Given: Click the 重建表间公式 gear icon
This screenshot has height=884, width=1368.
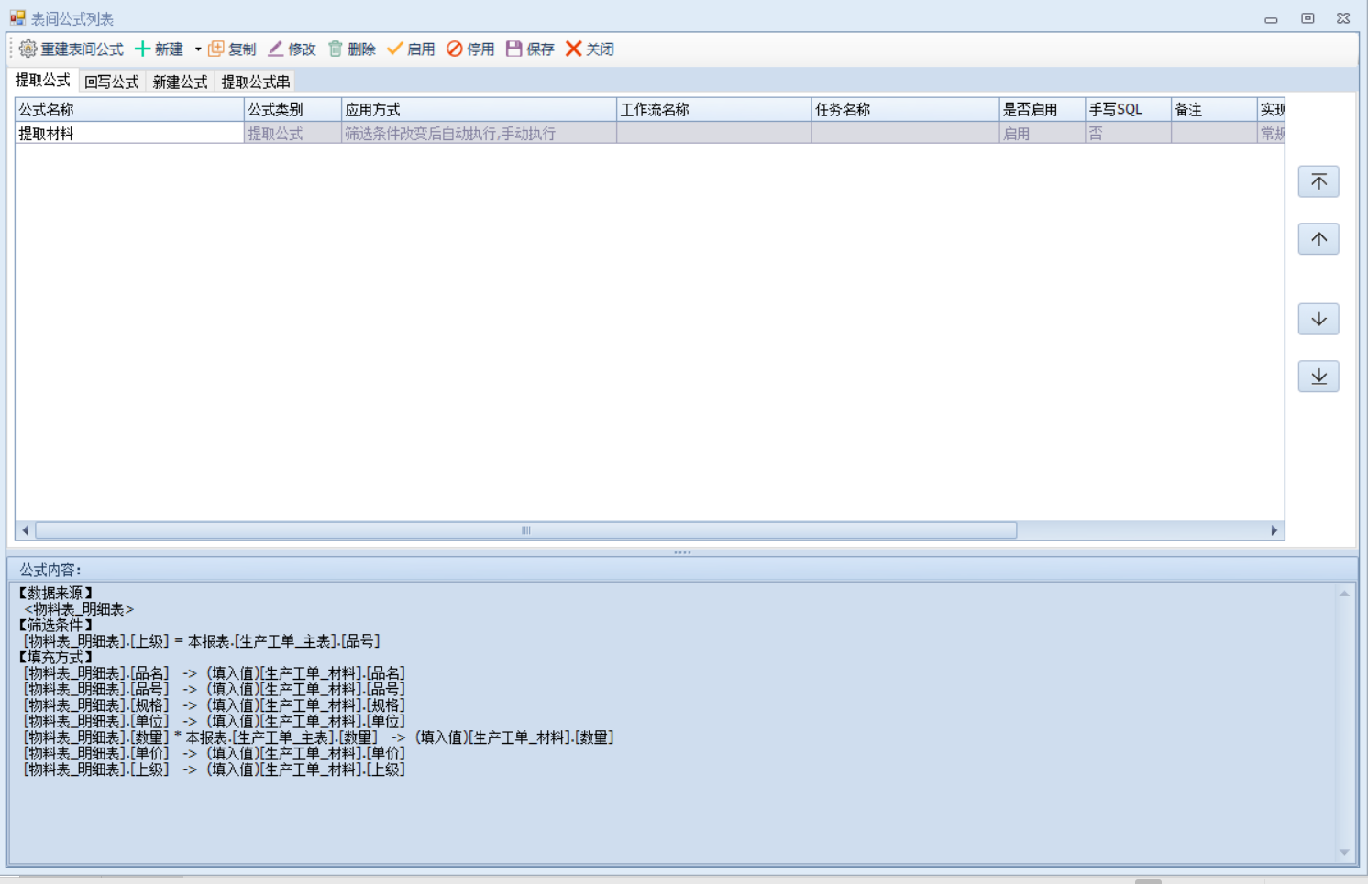Looking at the screenshot, I should pyautogui.click(x=28, y=49).
